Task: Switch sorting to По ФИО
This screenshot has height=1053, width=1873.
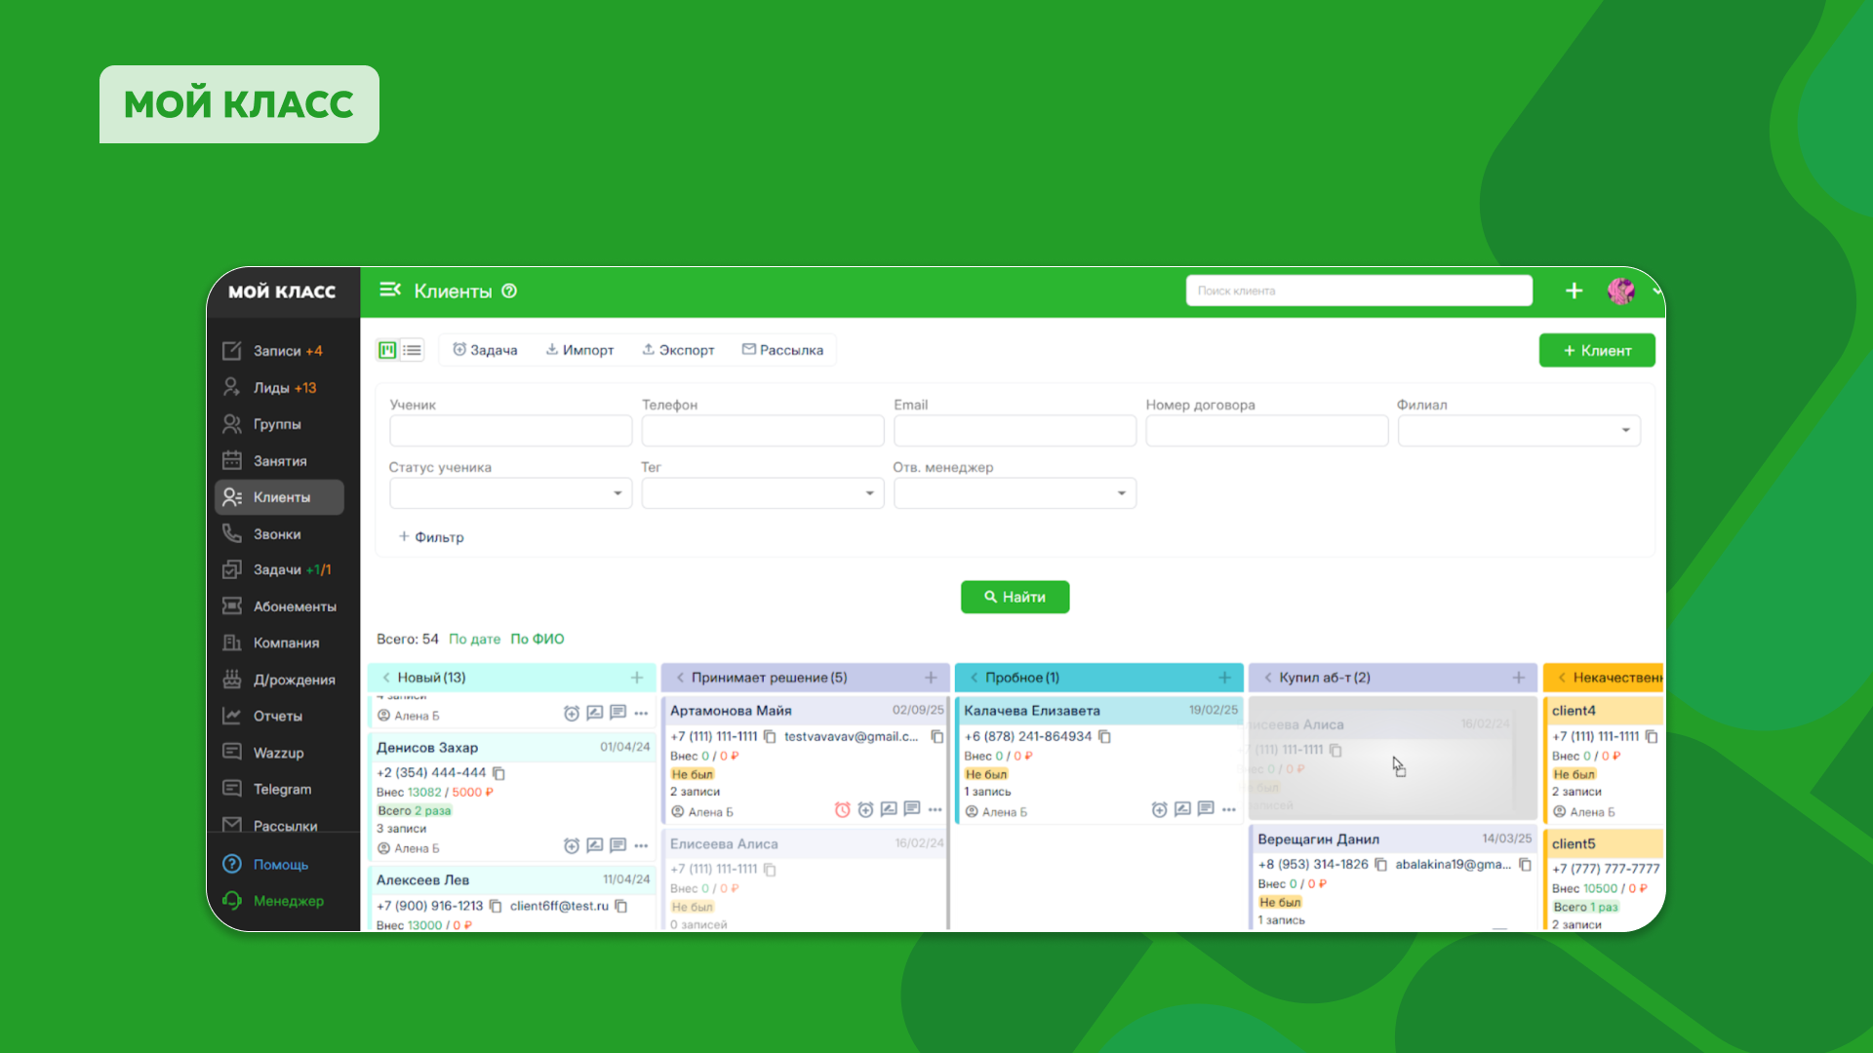Action: 538,639
